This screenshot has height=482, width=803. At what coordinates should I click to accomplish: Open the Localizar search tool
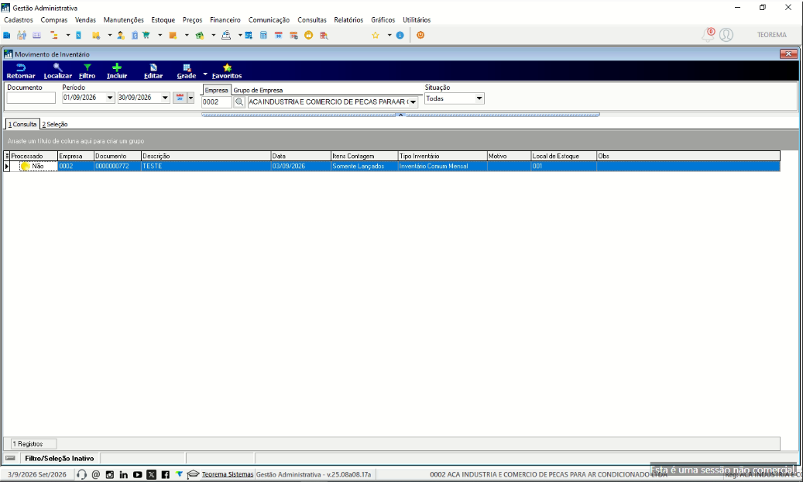tap(57, 71)
